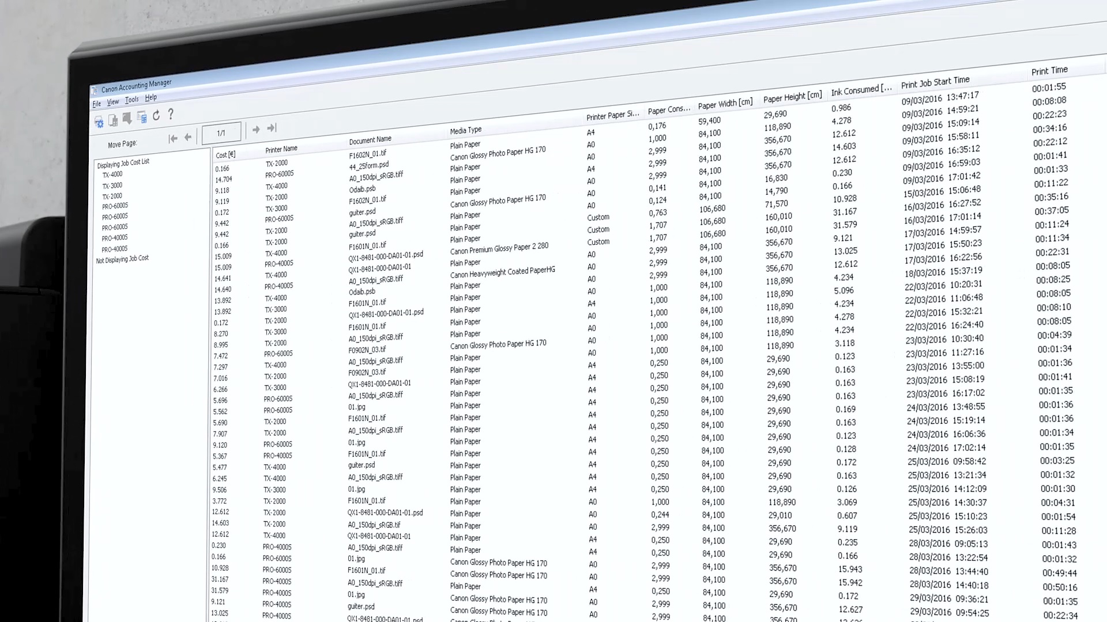Click the cost value 8.270
1107x622 pixels.
(x=221, y=334)
